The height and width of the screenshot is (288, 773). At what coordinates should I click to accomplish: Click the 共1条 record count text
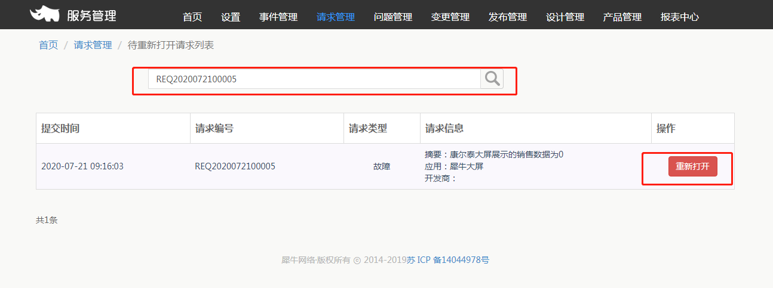pos(47,220)
